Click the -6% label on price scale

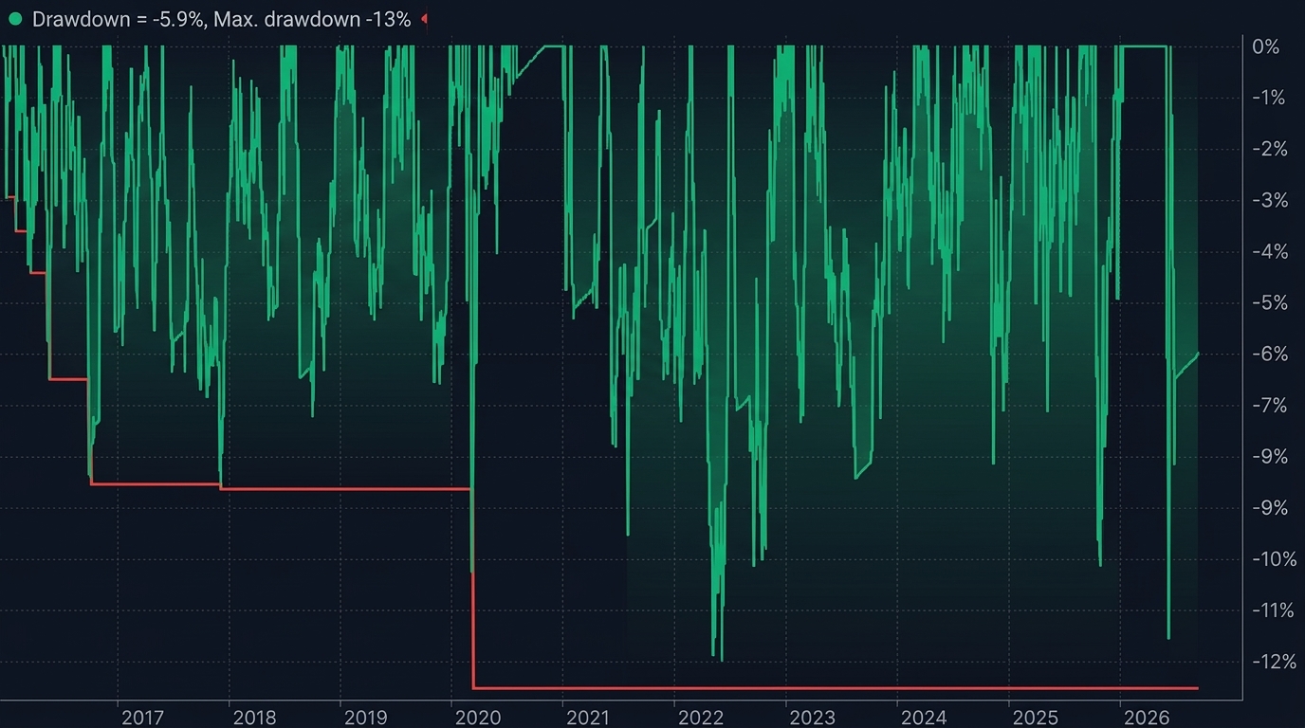(1269, 354)
